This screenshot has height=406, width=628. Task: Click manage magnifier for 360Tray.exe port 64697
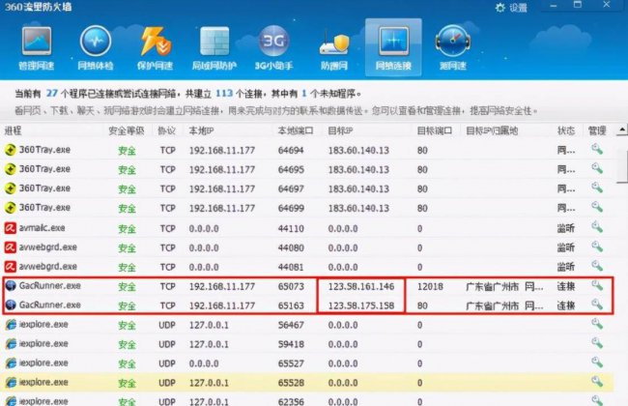tap(597, 188)
